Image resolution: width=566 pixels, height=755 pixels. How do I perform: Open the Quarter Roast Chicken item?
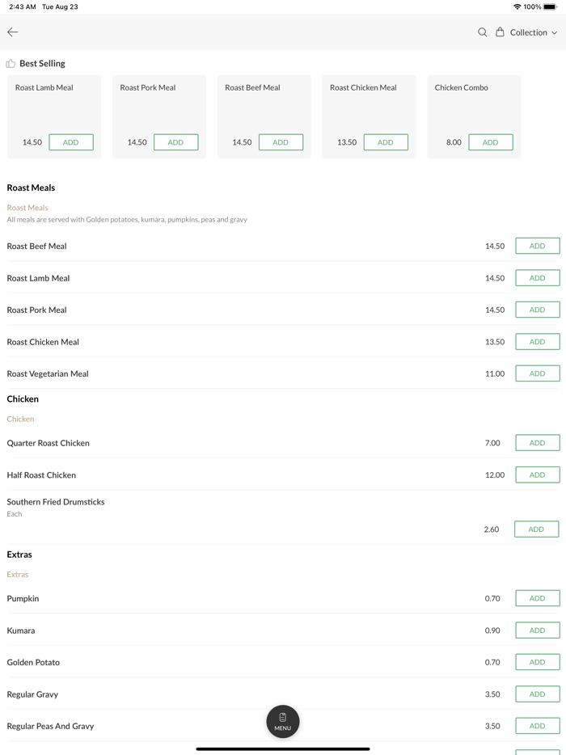49,443
